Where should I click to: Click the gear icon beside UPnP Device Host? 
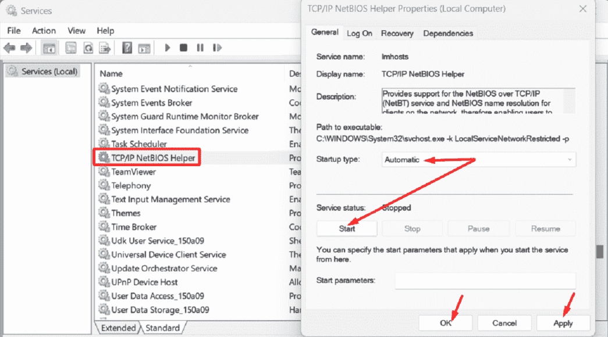point(104,282)
